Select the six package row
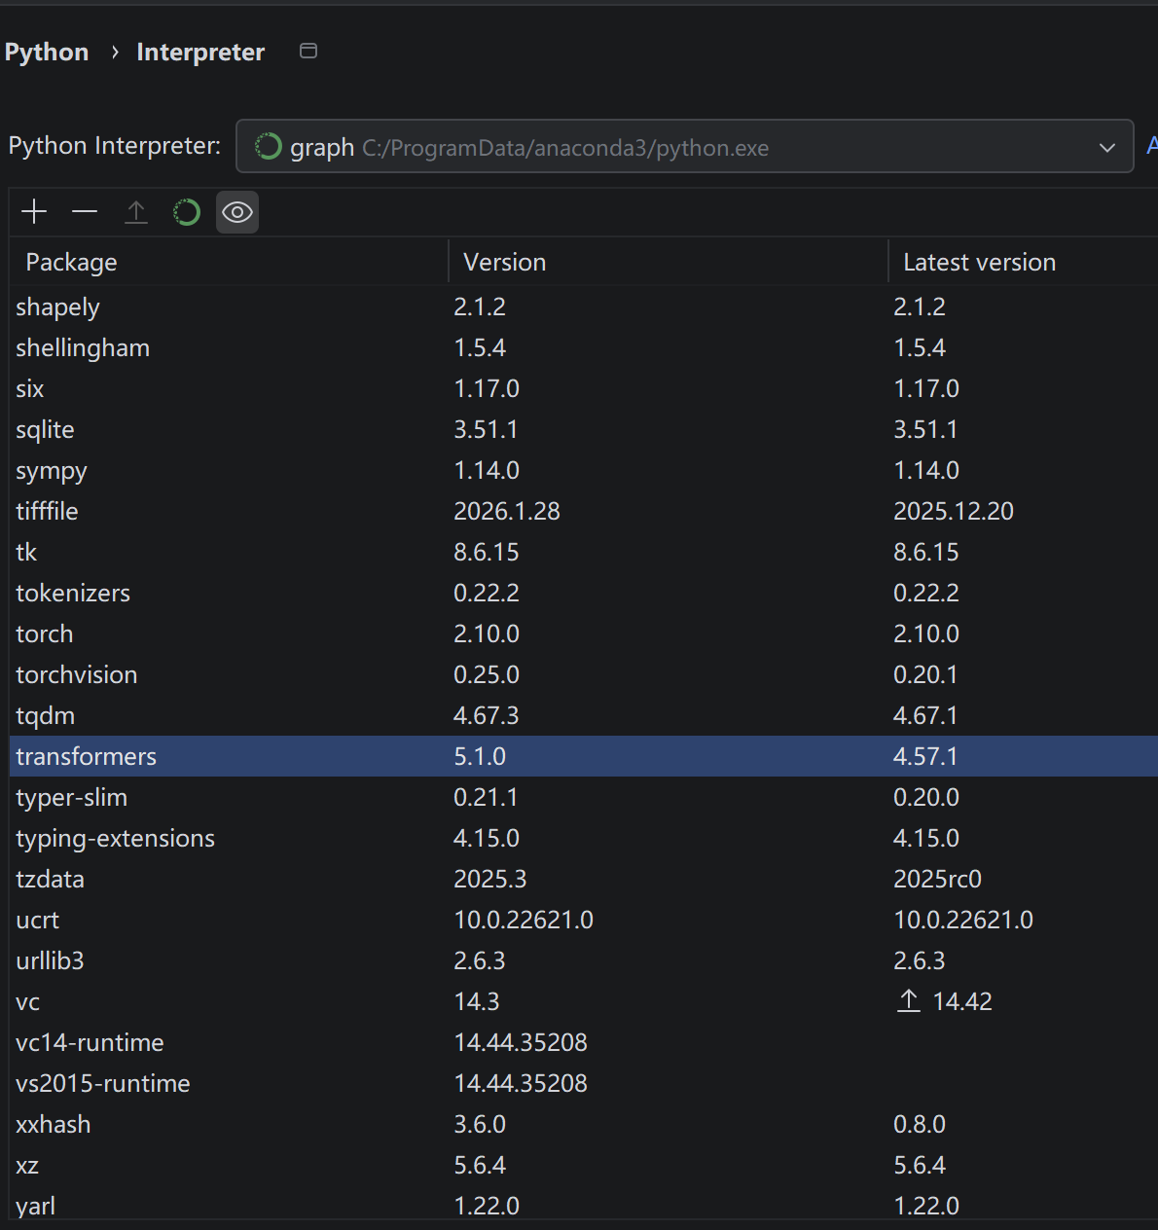Viewport: 1158px width, 1230px height. click(x=583, y=388)
